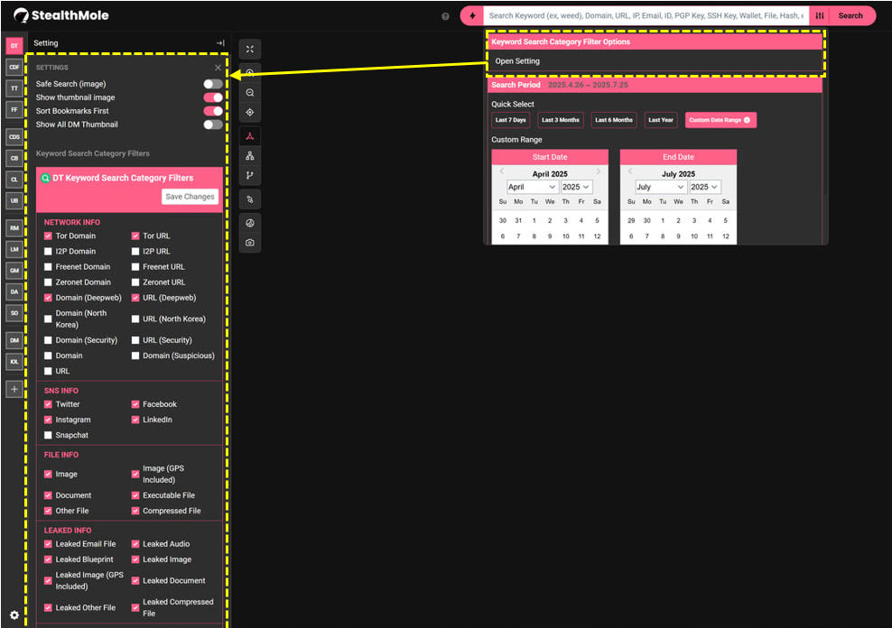Screen dimensions: 892x628
Task: Pick day 3 in July end calendar
Action: pos(694,220)
